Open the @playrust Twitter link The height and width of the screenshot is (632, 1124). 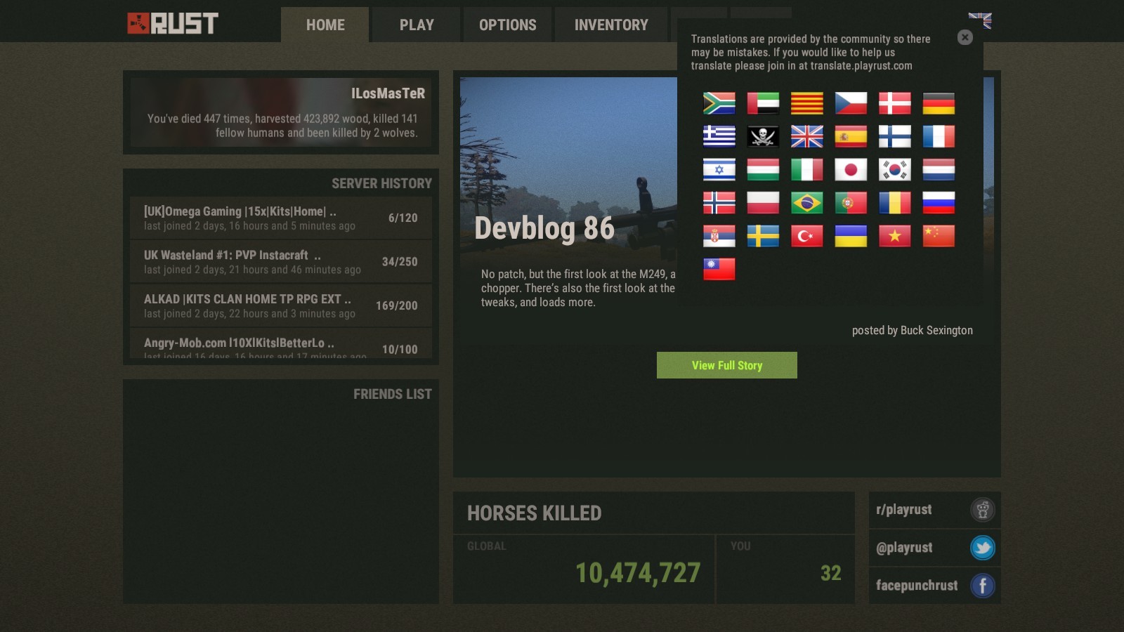[x=935, y=548]
